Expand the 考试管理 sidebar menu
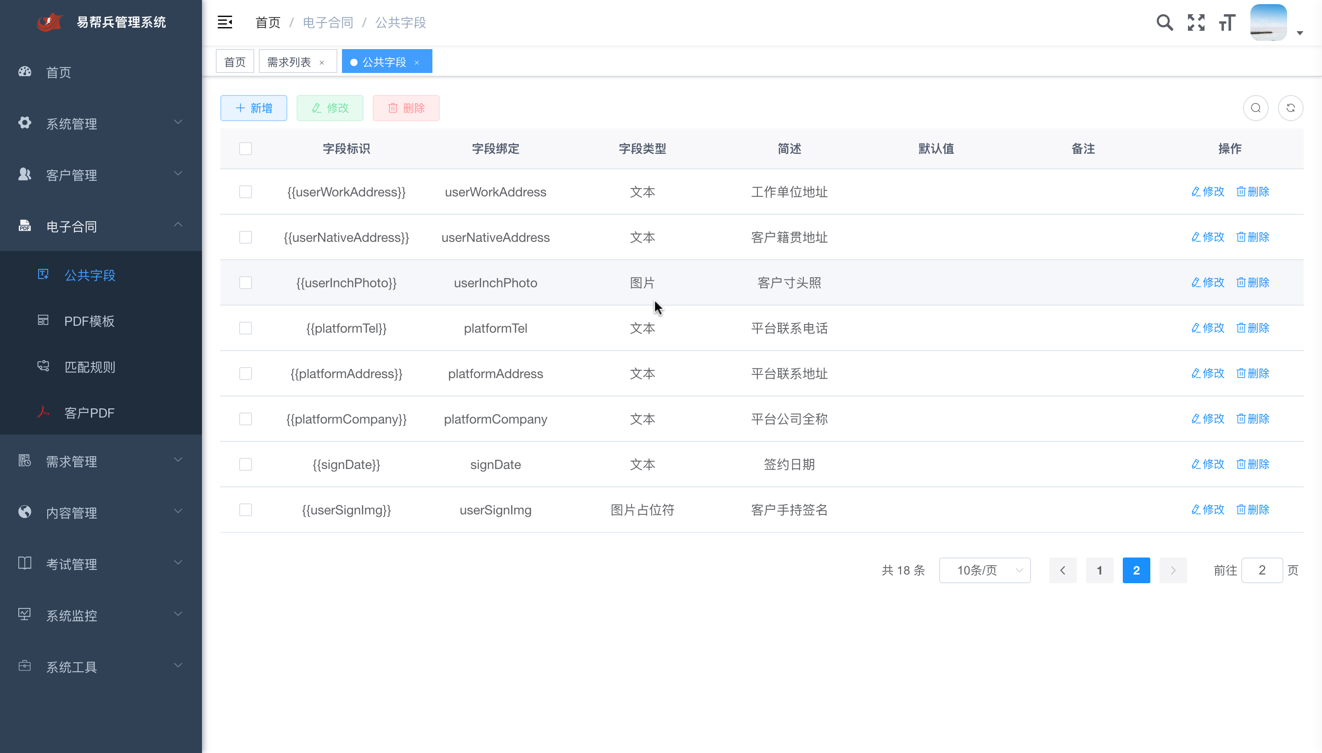Viewport: 1322px width, 753px height. click(101, 563)
